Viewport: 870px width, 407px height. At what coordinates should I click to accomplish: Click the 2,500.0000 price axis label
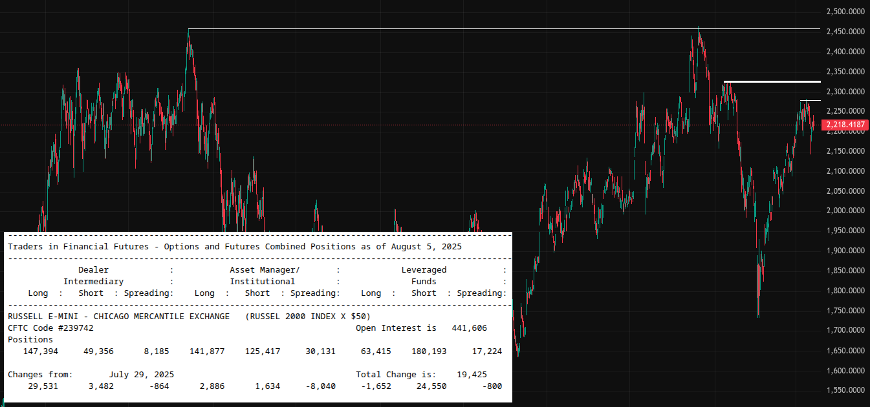click(846, 12)
